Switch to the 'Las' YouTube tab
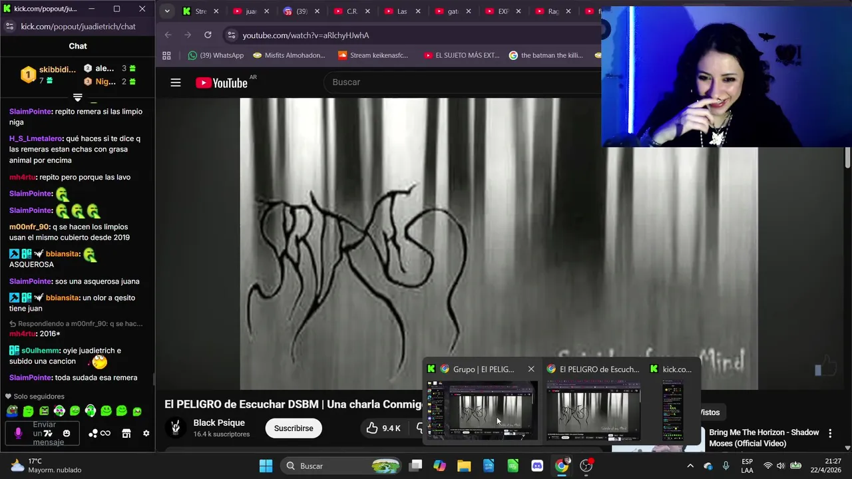 point(402,11)
